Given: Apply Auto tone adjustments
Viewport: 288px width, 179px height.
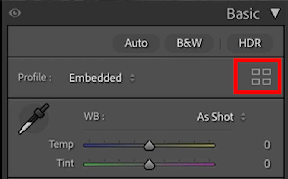Looking at the screenshot, I should [136, 43].
